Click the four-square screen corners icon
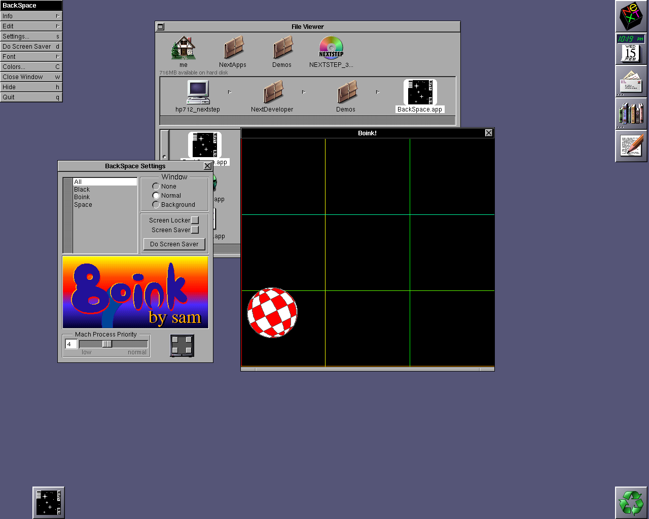The image size is (649, 519). 182,346
